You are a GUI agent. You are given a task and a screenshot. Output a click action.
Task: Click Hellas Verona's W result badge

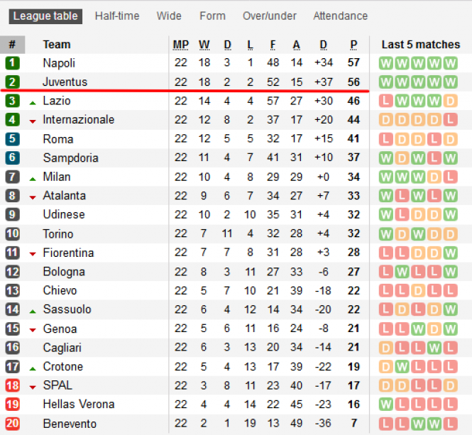(x=386, y=404)
